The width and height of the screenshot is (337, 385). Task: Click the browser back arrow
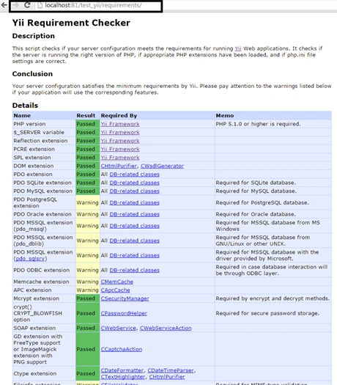[x=4, y=5]
